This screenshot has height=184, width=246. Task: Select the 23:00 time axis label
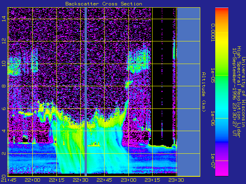coord(128,180)
